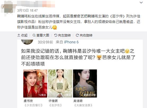This screenshot has height=108, width=147.
Task: Click the post timestamp 3月13日 18:47
Action: point(27,10)
